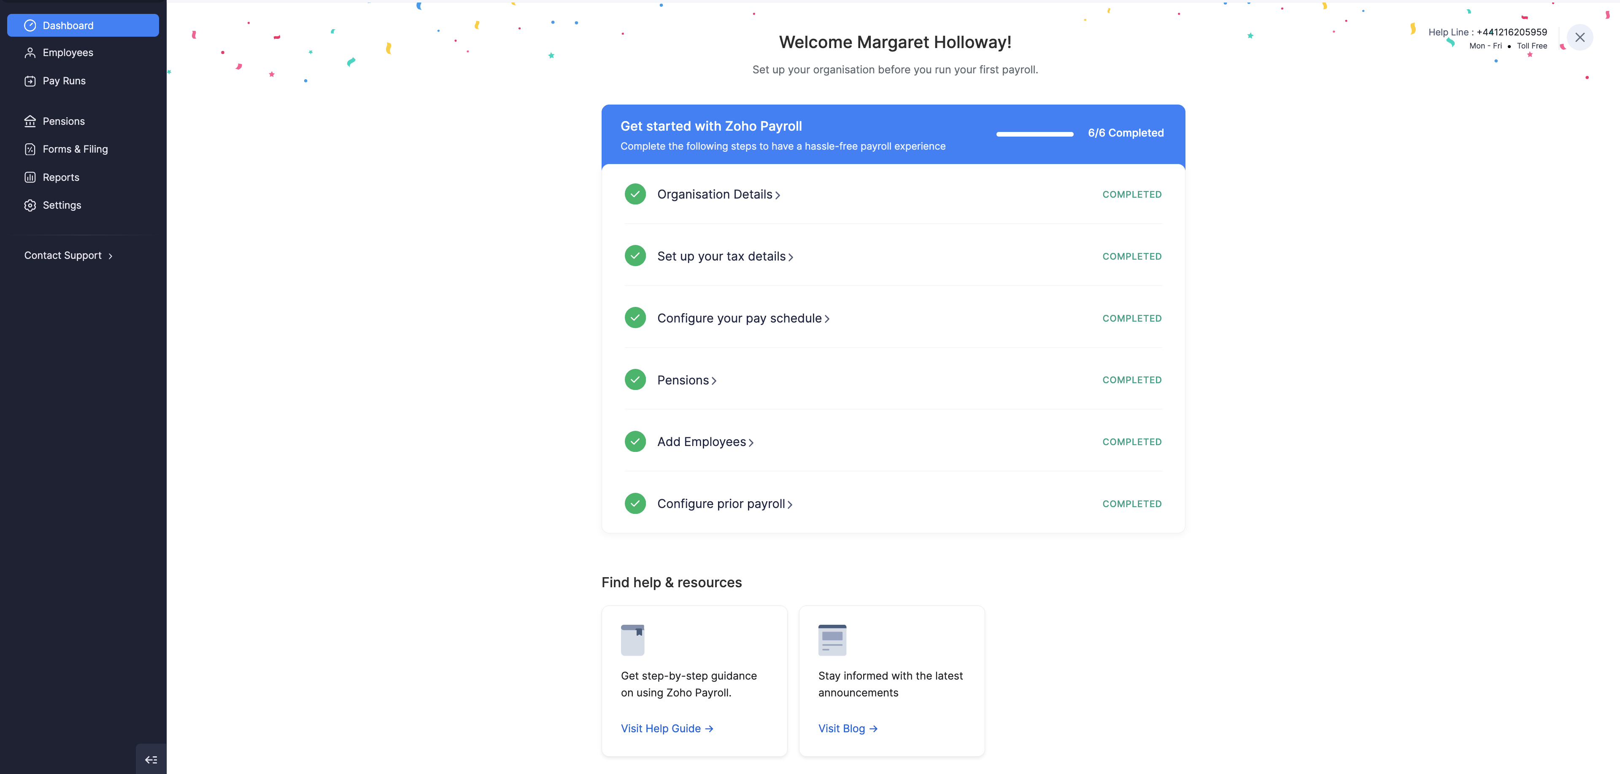This screenshot has width=1620, height=774.
Task: Open Configure your pay schedule step
Action: pyautogui.click(x=743, y=319)
